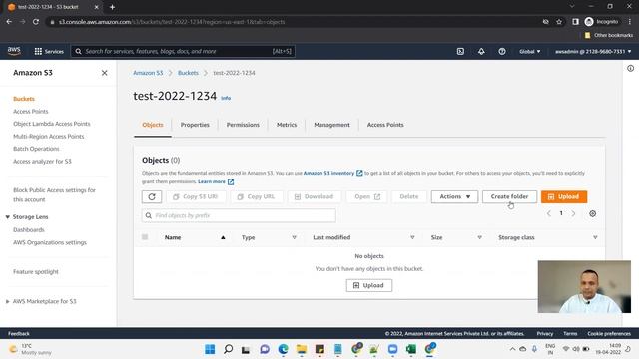The image size is (639, 359).
Task: Go to next page of objects
Action: [573, 213]
